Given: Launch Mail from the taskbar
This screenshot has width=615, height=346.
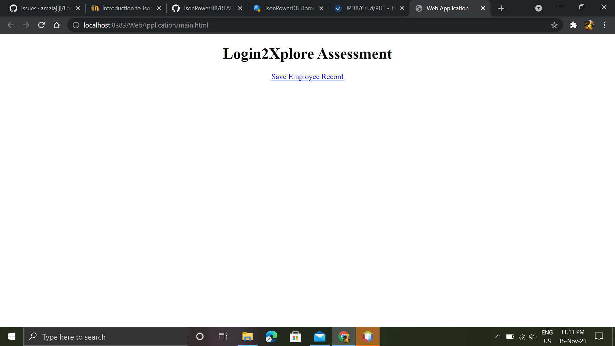Looking at the screenshot, I should click(319, 336).
